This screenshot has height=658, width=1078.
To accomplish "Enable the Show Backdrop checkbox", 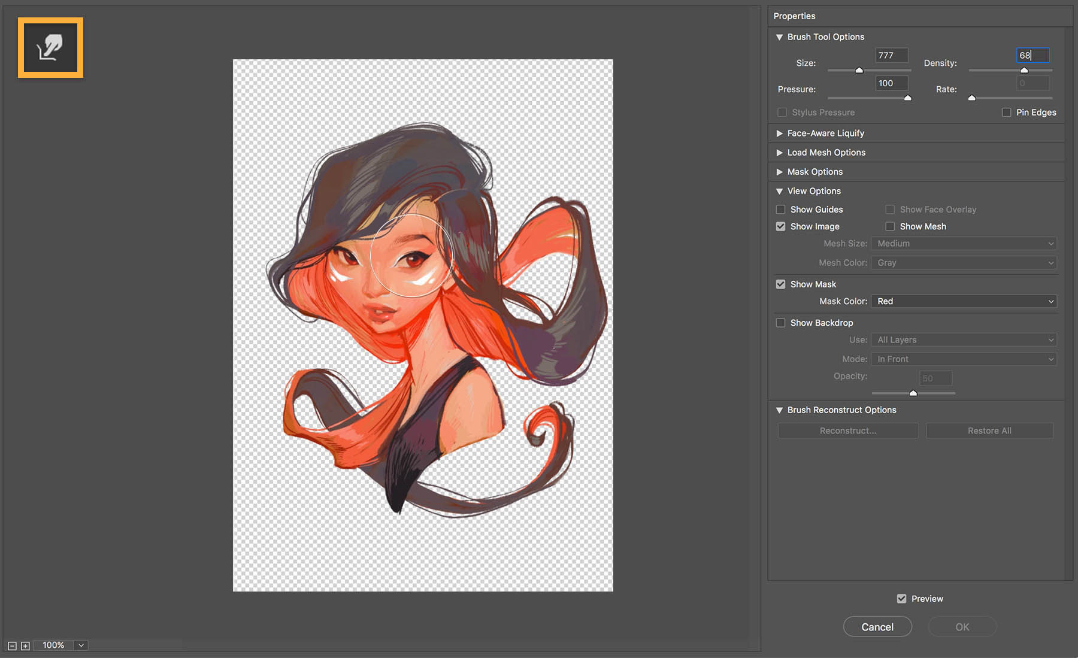I will [780, 322].
